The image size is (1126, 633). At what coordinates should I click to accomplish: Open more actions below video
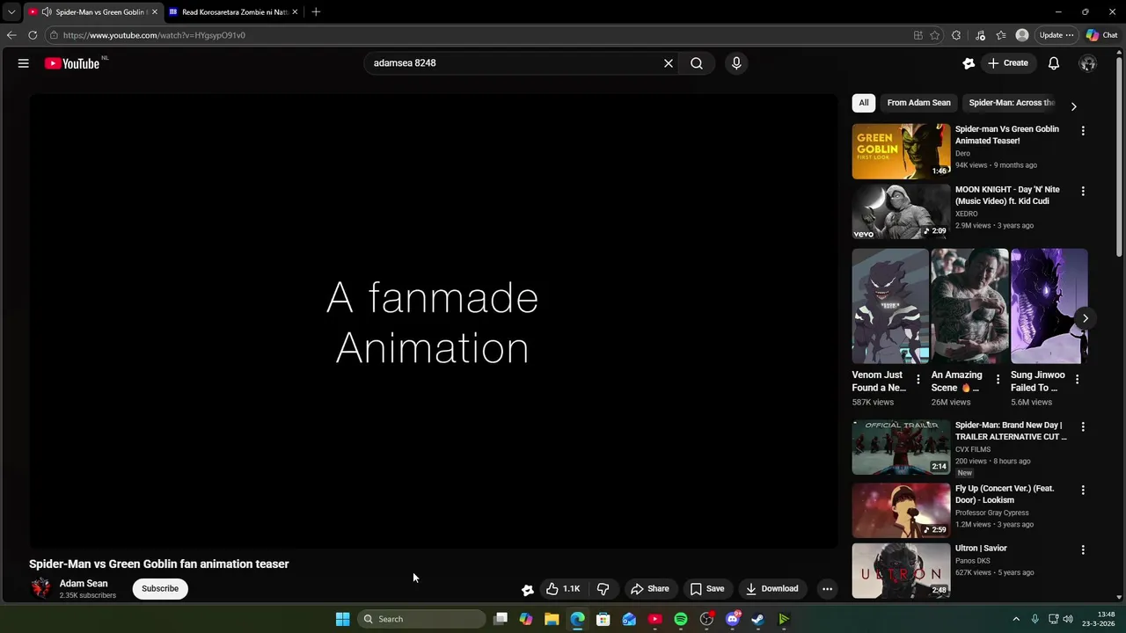point(827,589)
